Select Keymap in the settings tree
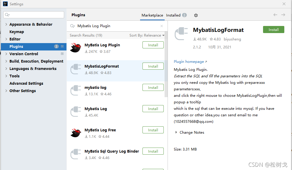This screenshot has width=292, height=170. (x=17, y=32)
